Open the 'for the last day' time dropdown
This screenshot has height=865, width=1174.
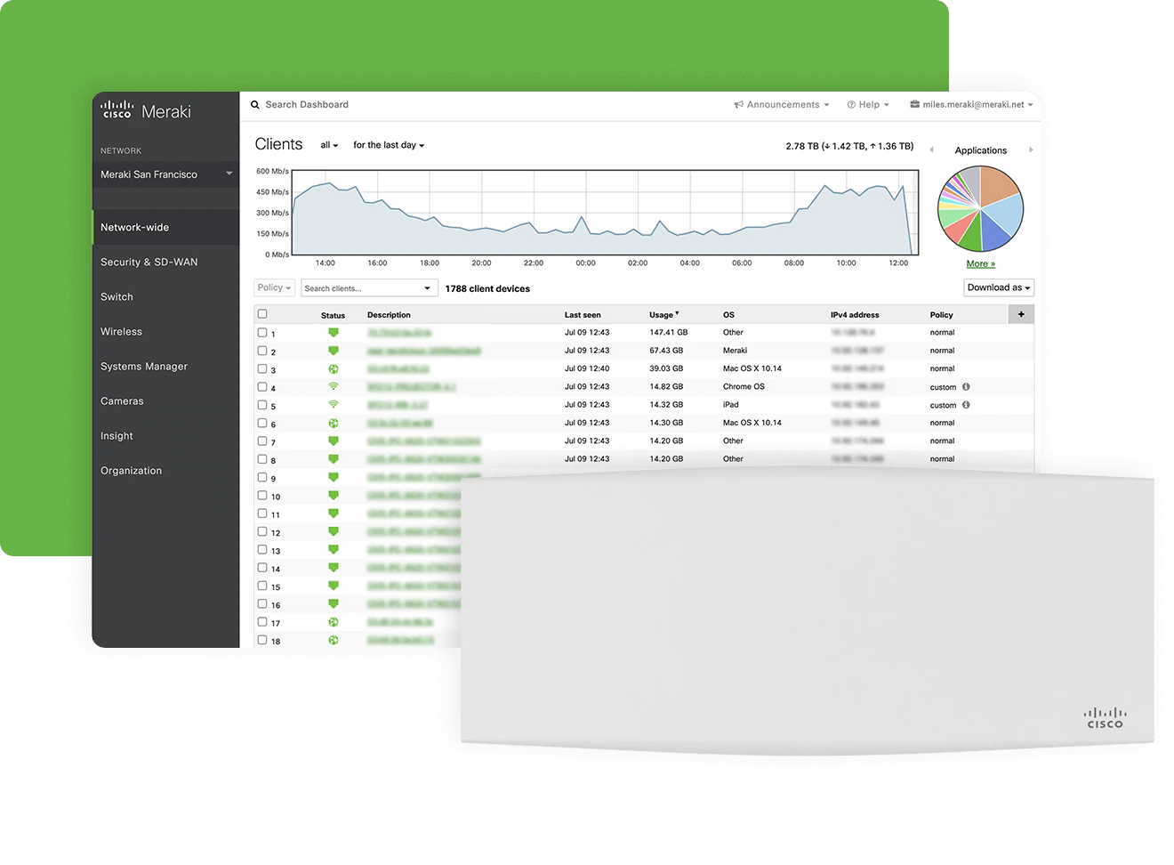388,144
